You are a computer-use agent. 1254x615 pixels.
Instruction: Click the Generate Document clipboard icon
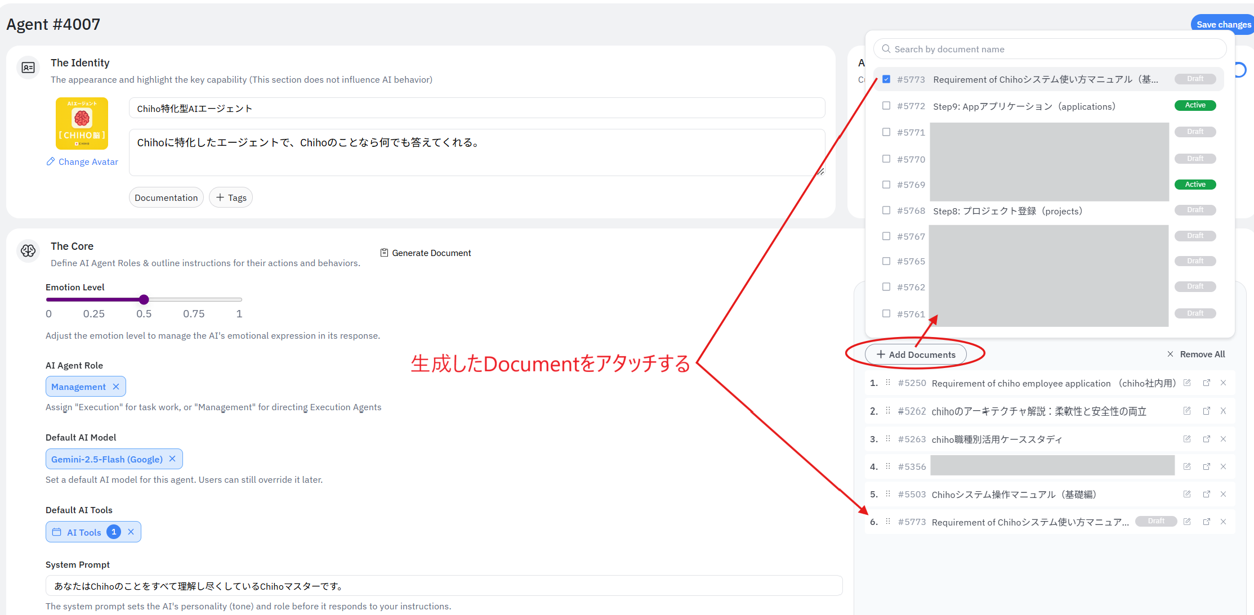pyautogui.click(x=384, y=253)
